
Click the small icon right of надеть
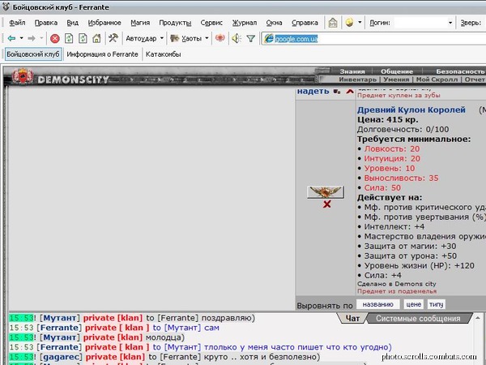(x=337, y=92)
